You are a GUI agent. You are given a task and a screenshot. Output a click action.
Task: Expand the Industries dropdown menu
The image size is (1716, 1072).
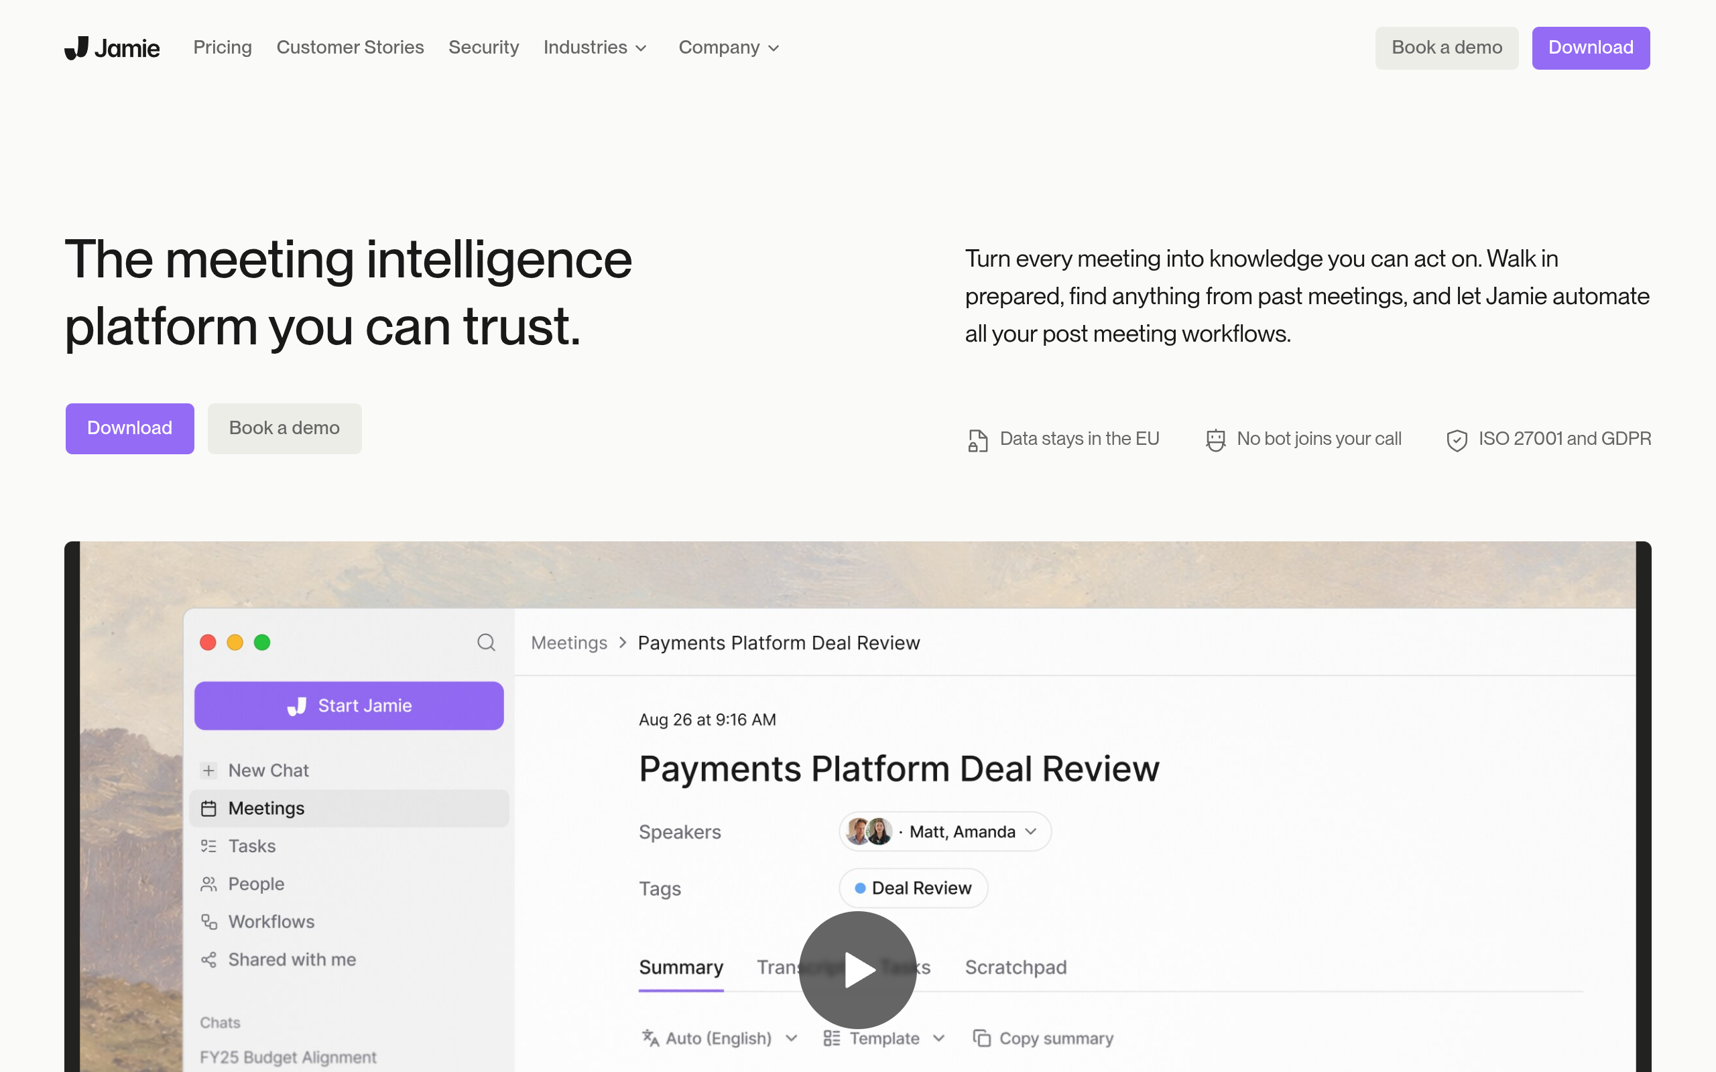pyautogui.click(x=595, y=48)
